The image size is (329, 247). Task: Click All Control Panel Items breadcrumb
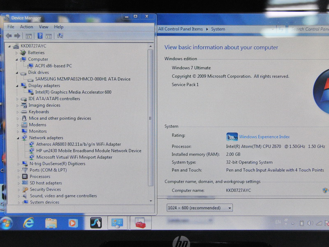tap(181, 29)
